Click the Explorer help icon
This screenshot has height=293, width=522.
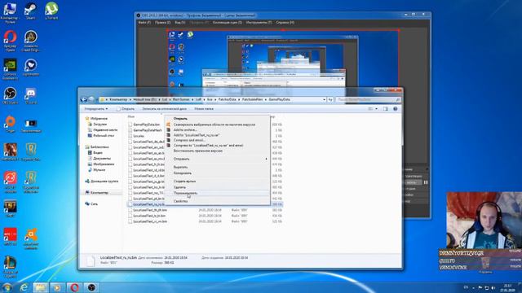395,109
